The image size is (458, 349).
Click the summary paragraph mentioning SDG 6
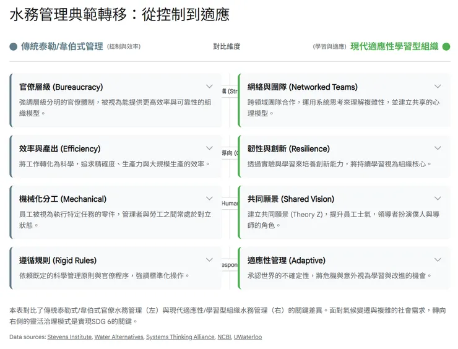click(228, 316)
